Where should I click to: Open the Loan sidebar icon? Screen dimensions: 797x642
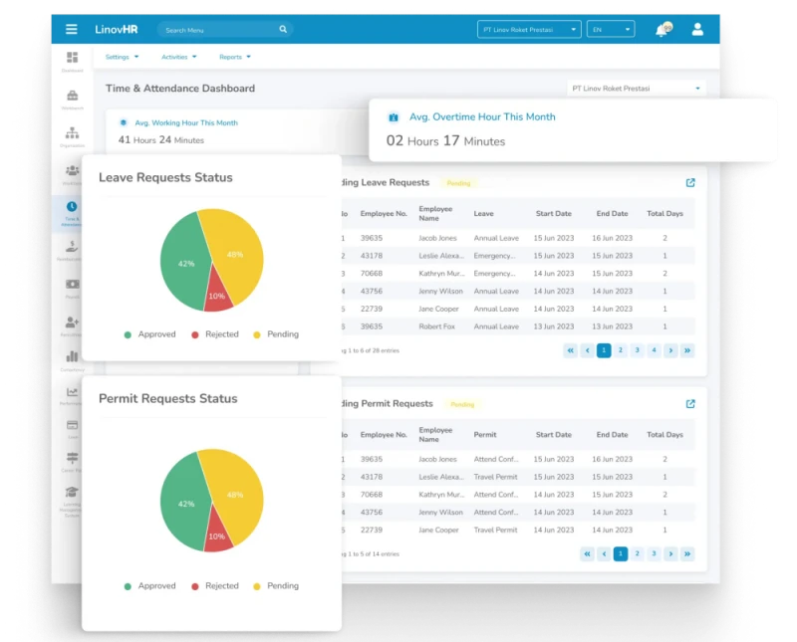(x=72, y=426)
